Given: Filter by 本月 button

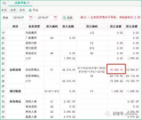Looking at the screenshot, I should pyautogui.click(x=4, y=10).
